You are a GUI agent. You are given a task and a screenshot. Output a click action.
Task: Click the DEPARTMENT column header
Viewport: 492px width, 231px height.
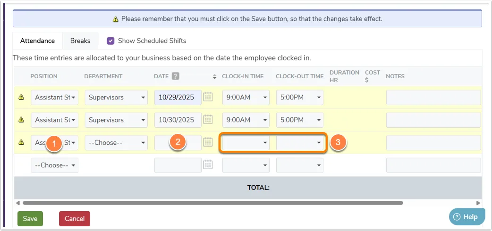tap(103, 76)
